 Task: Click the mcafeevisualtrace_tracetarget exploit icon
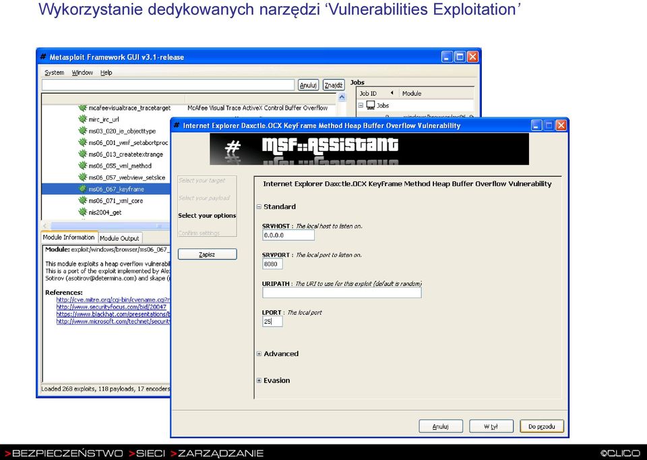(x=82, y=108)
